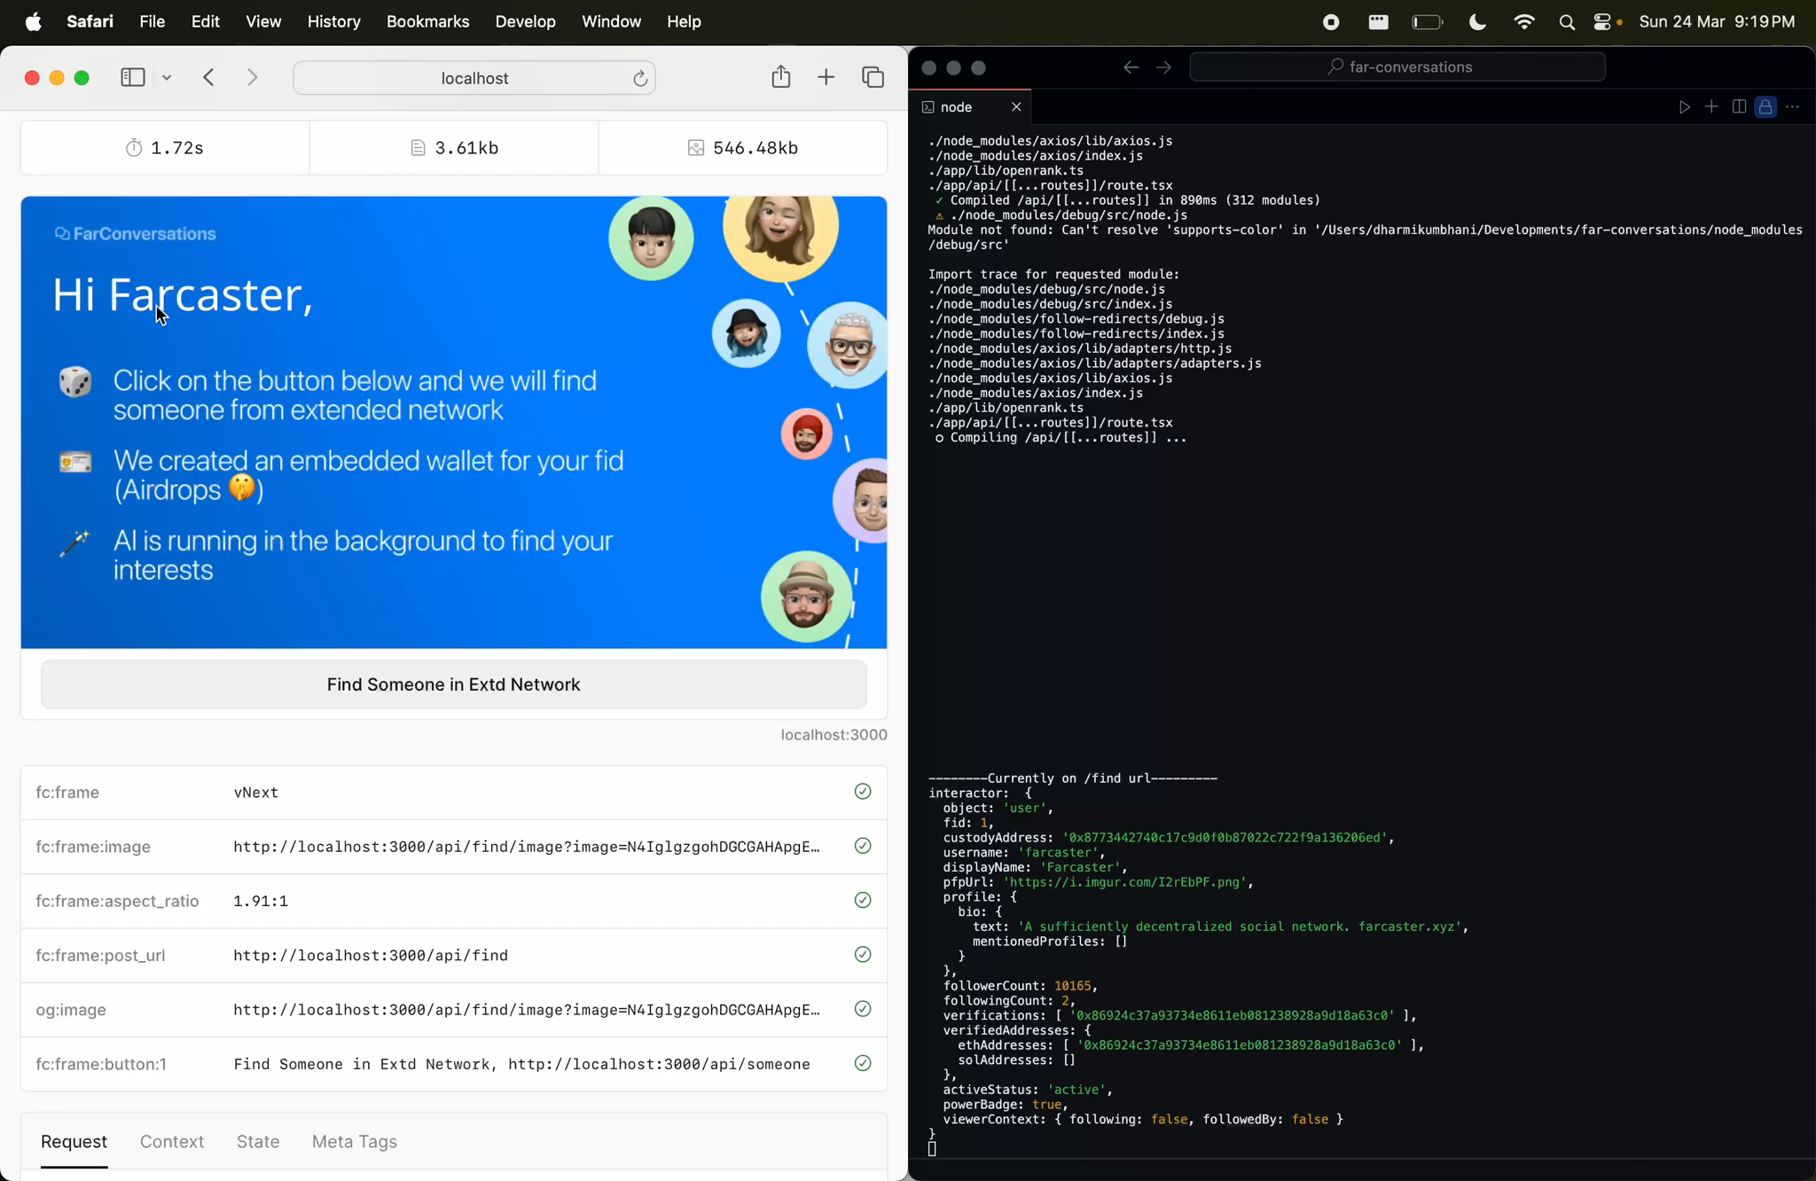Viewport: 1816px width, 1181px height.
Task: Switch to the State tab
Action: 258,1142
